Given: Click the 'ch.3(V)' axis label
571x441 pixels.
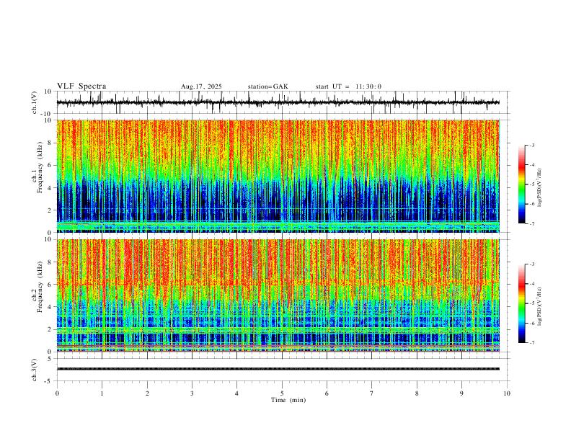Looking at the screenshot, I should click(35, 370).
